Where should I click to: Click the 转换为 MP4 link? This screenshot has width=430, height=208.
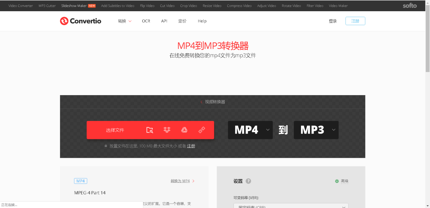180,181
